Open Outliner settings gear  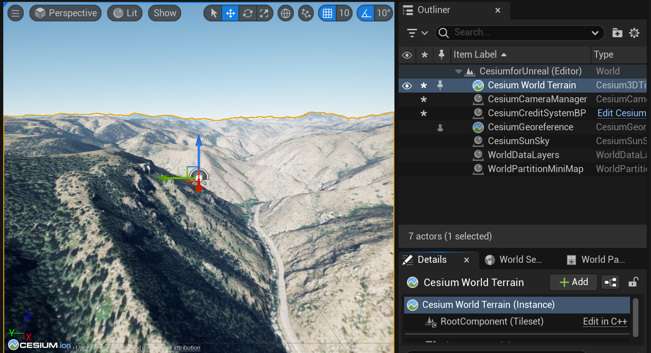pos(634,33)
